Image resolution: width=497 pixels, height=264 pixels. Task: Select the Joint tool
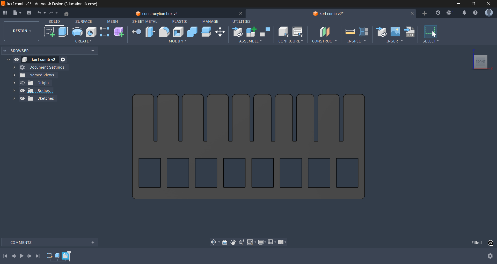click(x=265, y=32)
